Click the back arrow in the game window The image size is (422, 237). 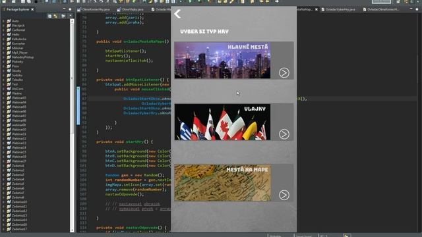click(x=177, y=14)
